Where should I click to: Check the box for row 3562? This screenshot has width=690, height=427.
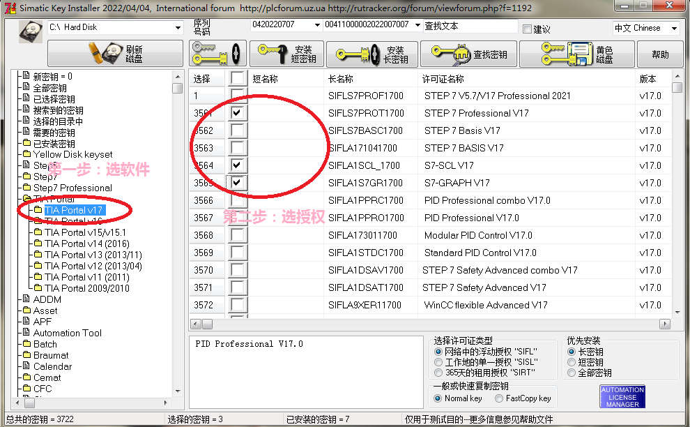pyautogui.click(x=237, y=130)
